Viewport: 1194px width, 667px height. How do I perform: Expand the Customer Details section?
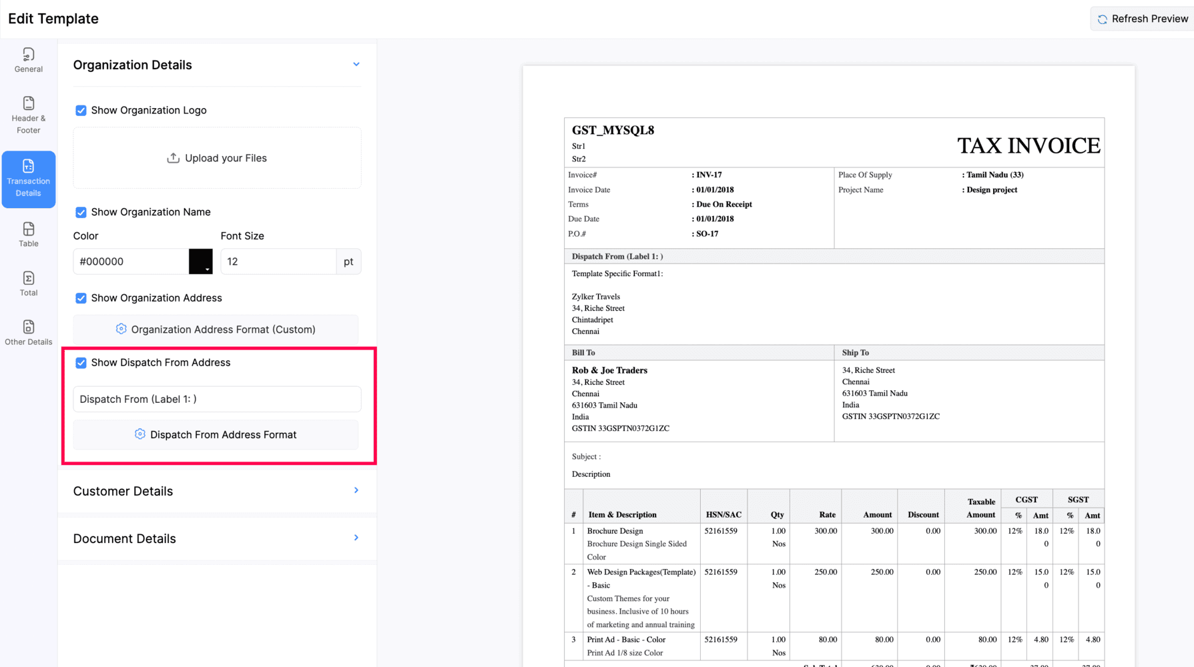(356, 491)
